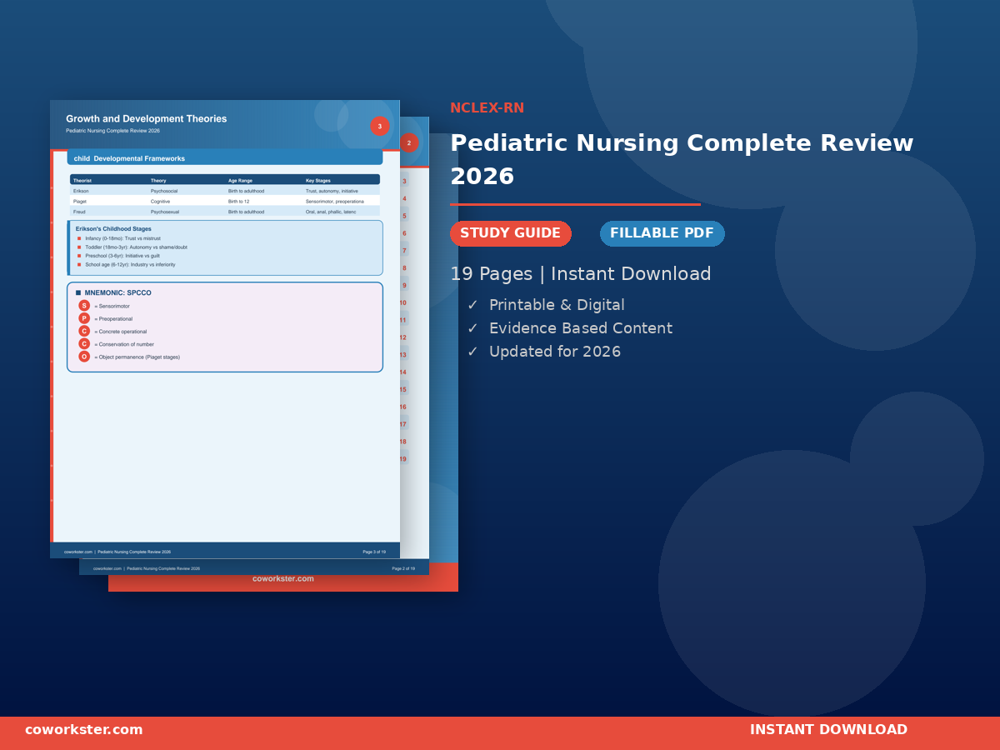Select the NCLEX-RN label
The height and width of the screenshot is (750, 1000).
(x=487, y=108)
